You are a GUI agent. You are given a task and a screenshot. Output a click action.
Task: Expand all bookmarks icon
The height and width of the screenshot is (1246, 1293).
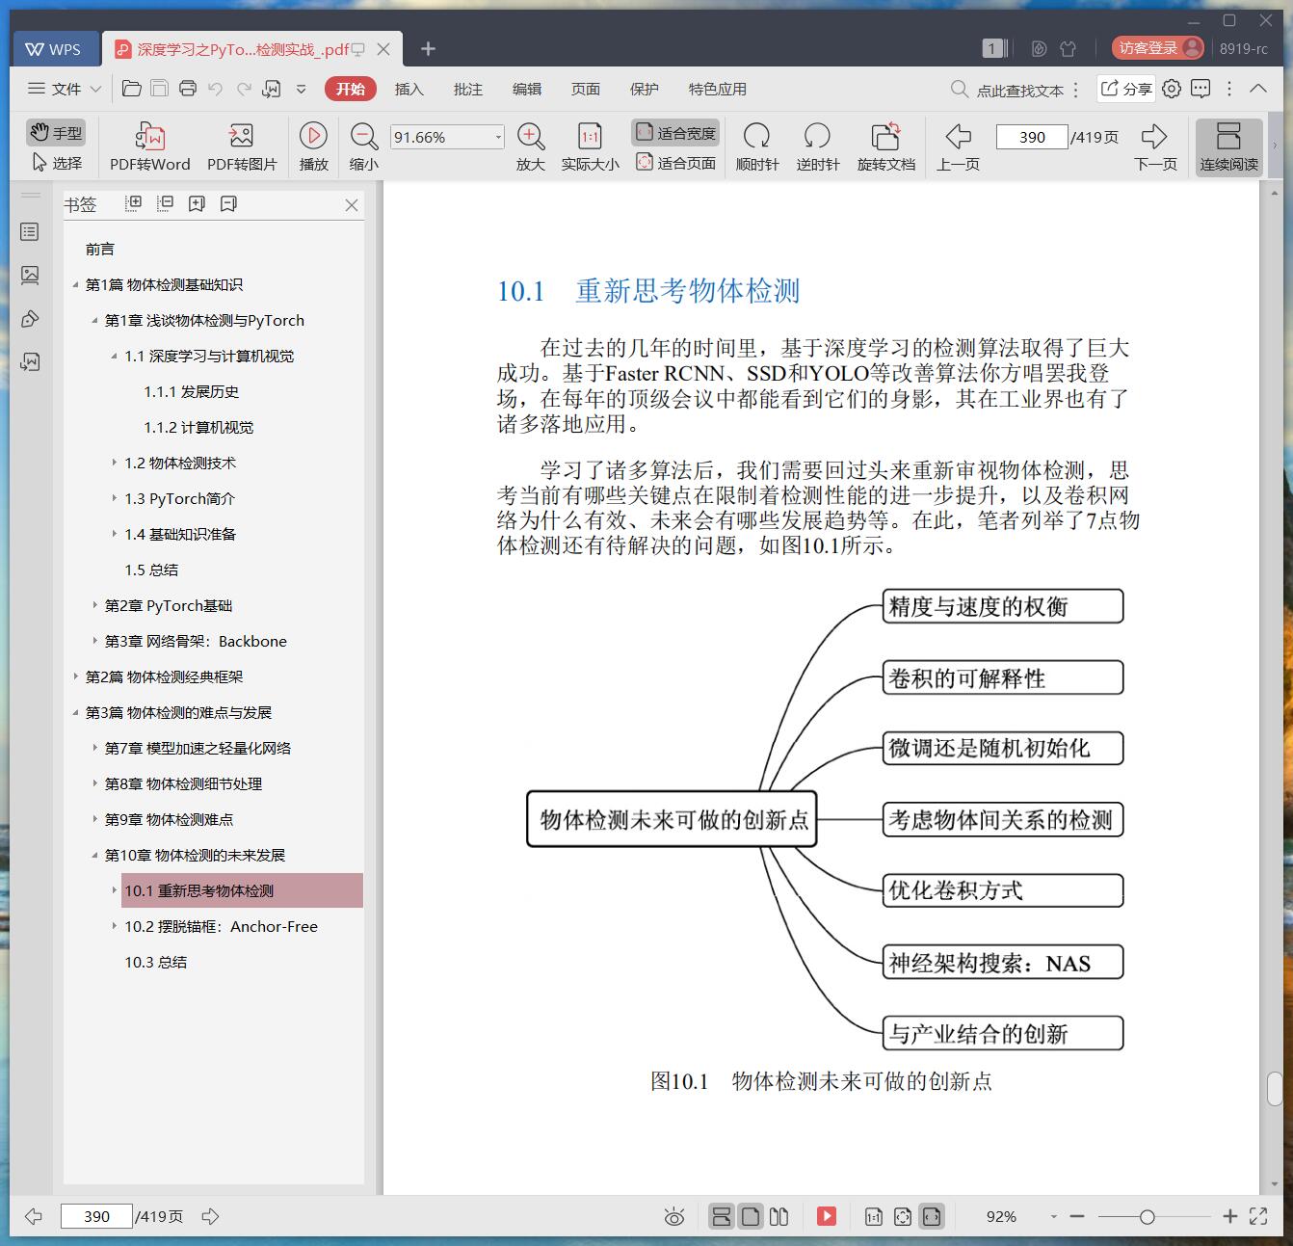click(134, 203)
